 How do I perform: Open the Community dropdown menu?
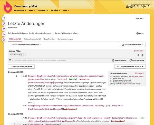[x=43, y=10]
